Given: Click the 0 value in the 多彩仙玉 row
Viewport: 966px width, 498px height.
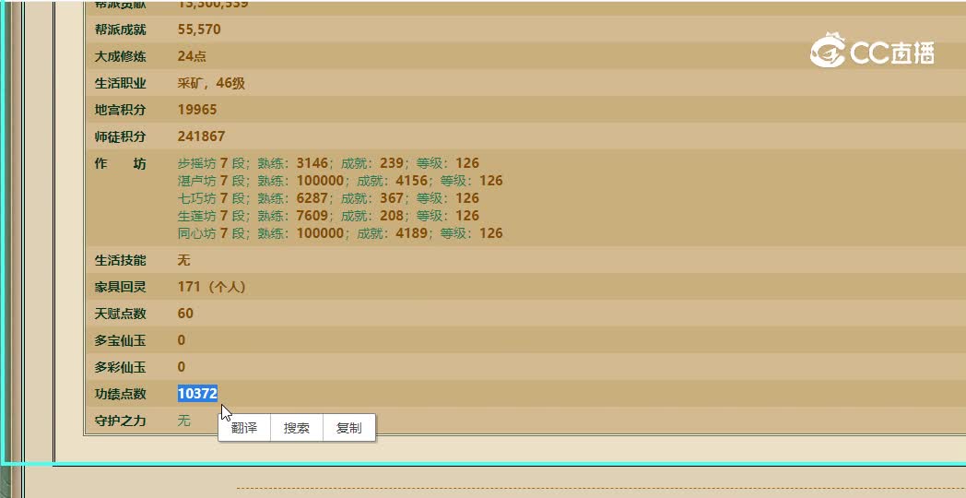Looking at the screenshot, I should click(x=181, y=367).
